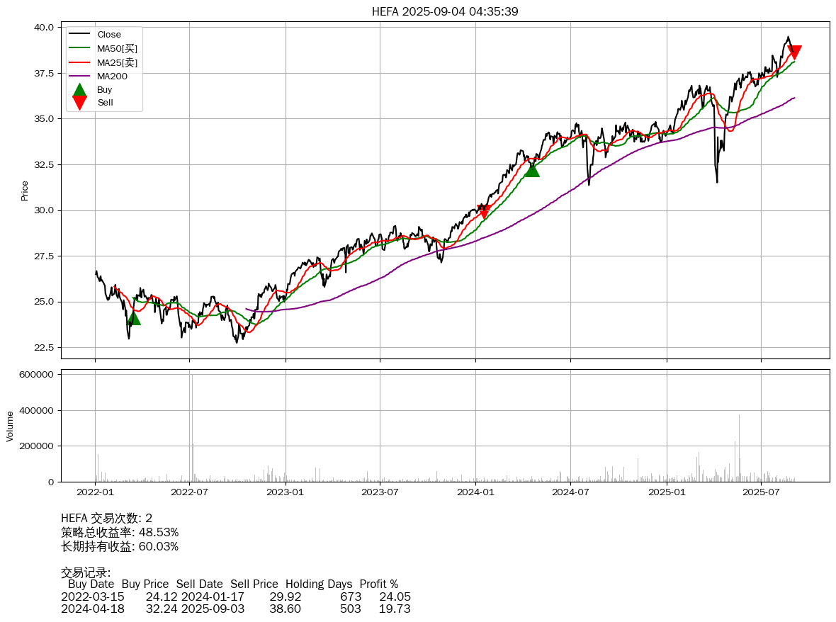The image size is (836, 622).
Task: Click the tallest volume spike near 2022-07
Action: (191, 425)
